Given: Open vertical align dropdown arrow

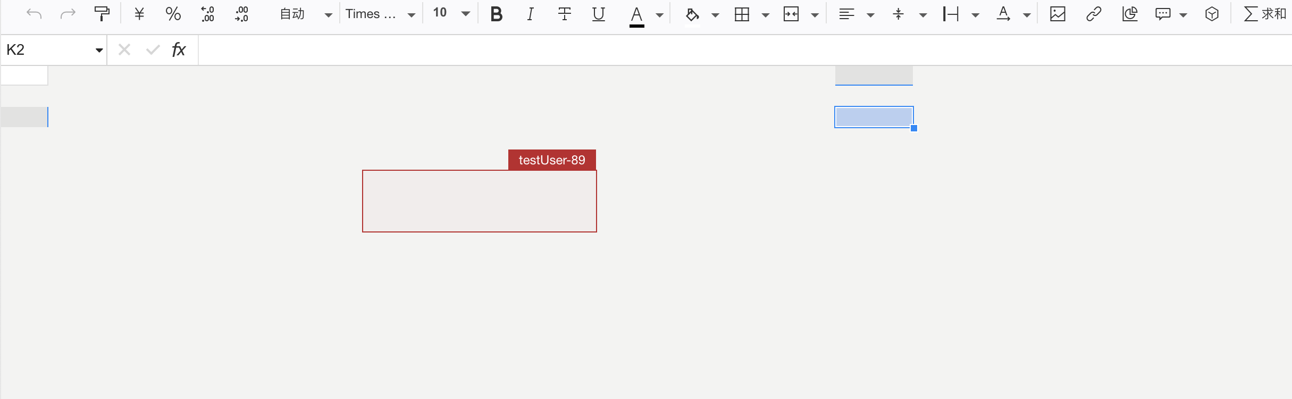Looking at the screenshot, I should point(924,15).
